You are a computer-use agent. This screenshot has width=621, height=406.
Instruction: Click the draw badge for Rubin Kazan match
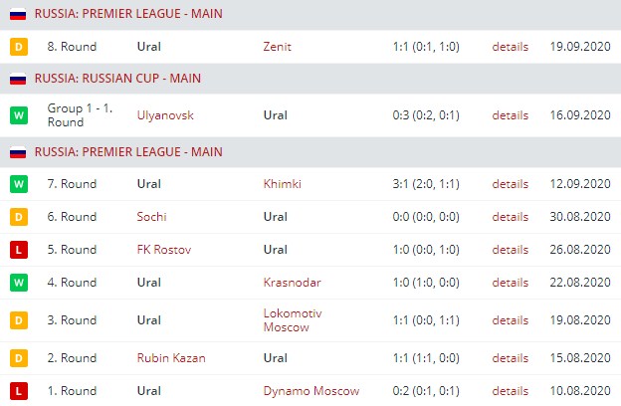[18, 358]
